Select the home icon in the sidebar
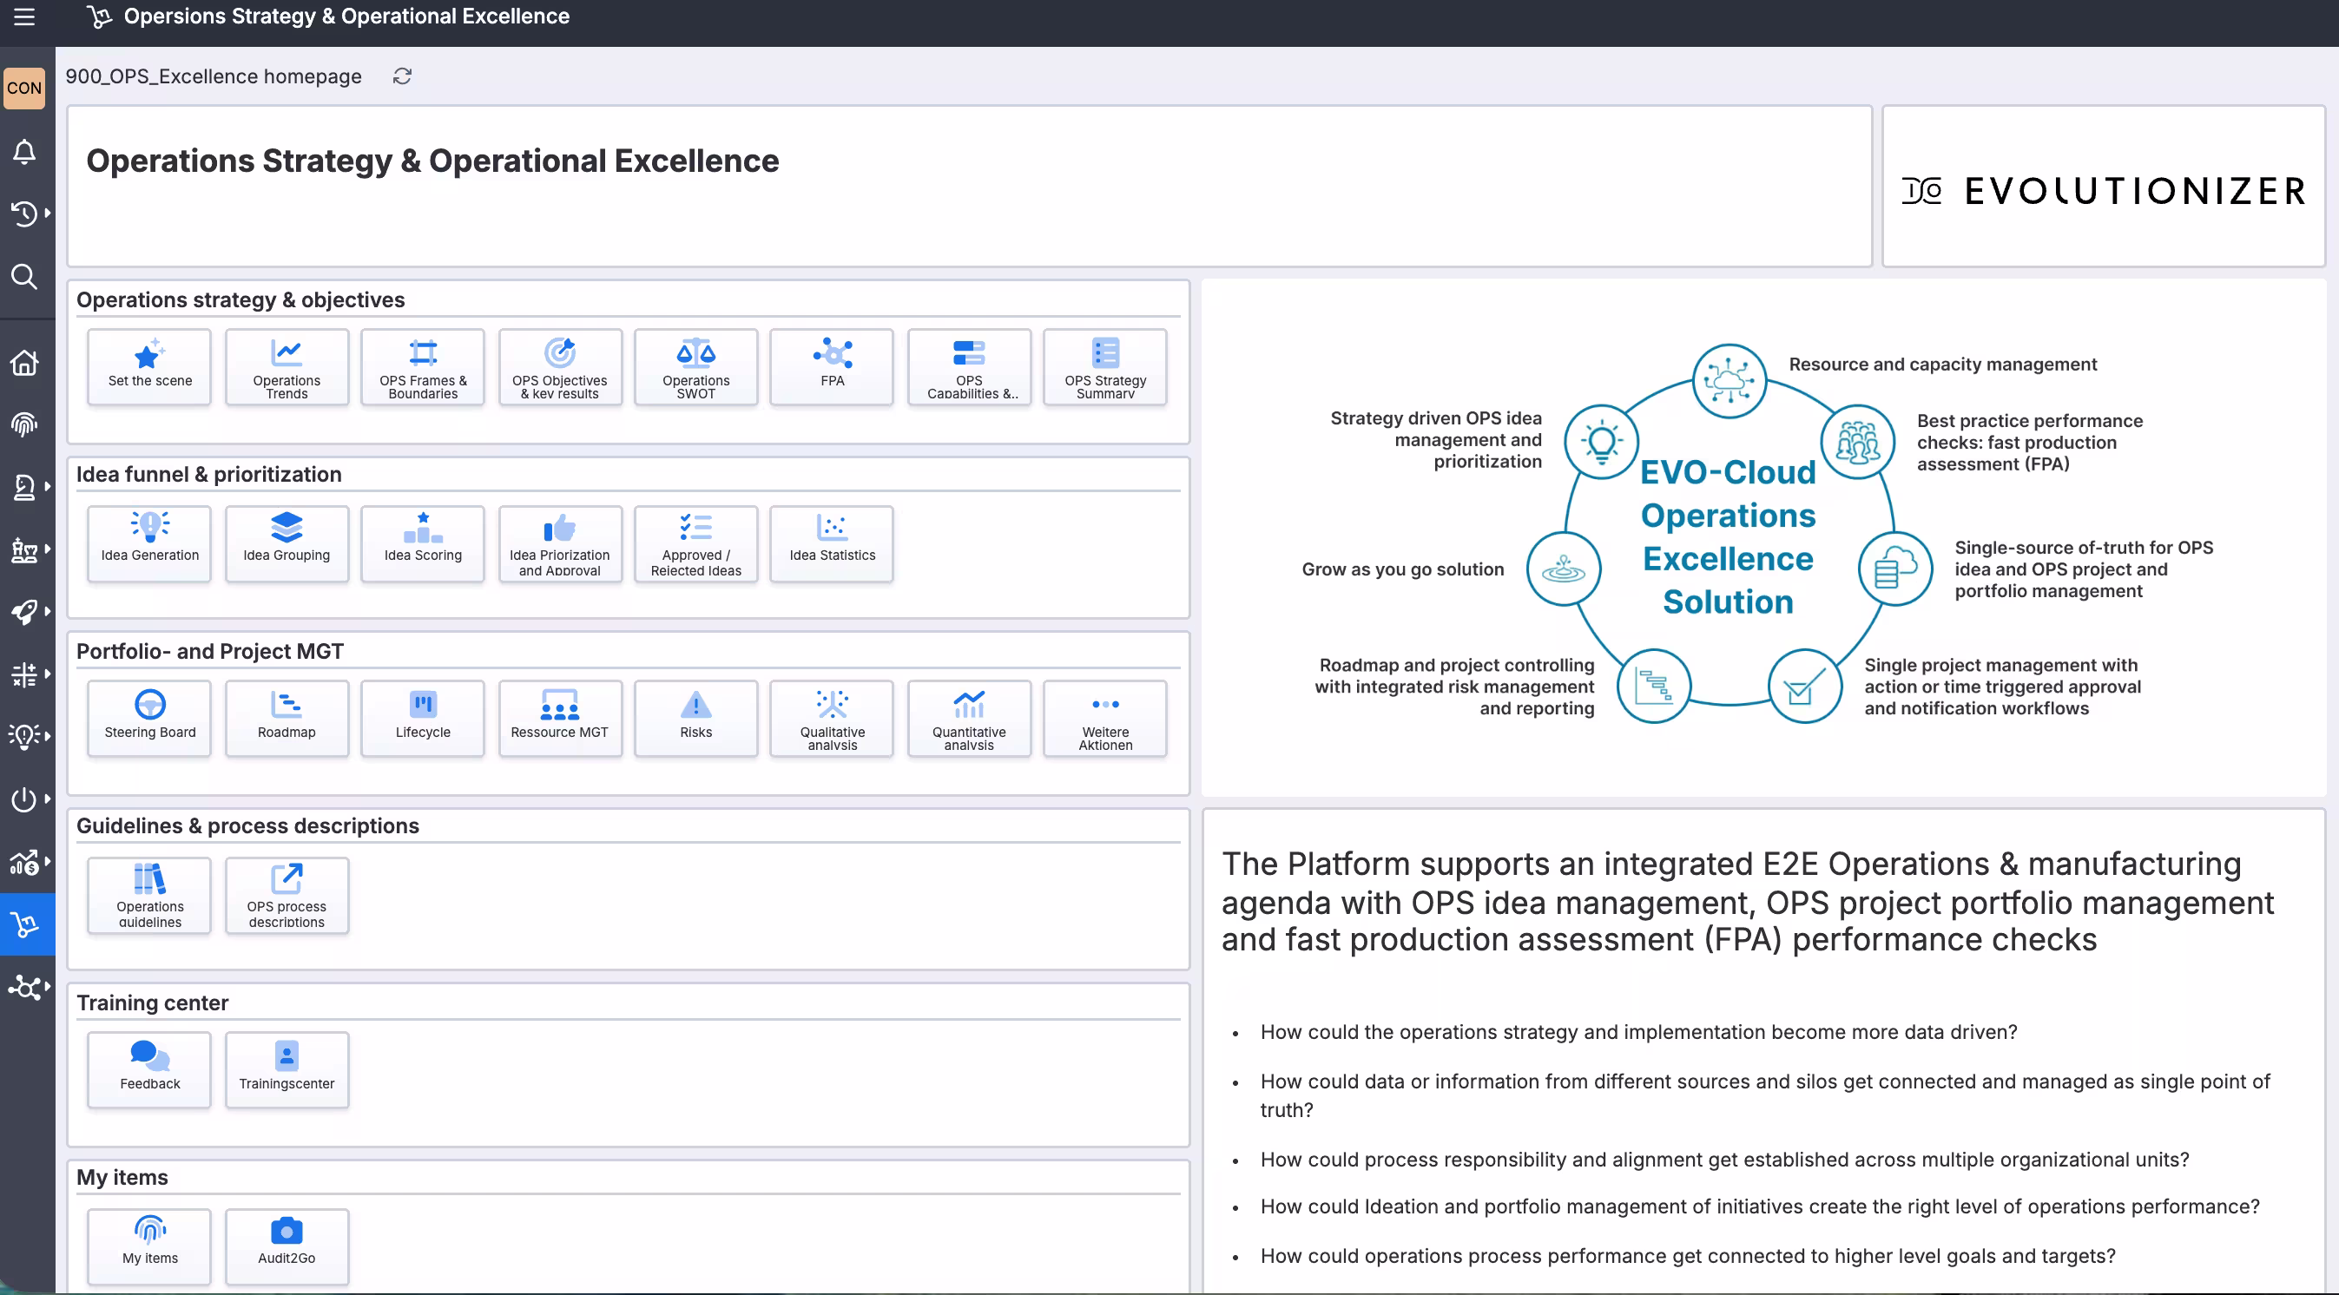Viewport: 2339px width, 1295px height. [24, 362]
